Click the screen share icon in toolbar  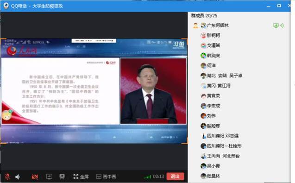(x=49, y=177)
